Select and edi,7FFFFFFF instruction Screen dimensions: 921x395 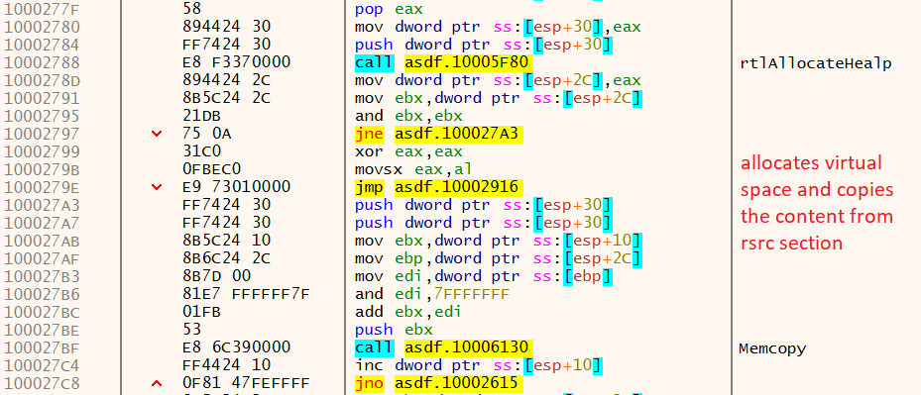pyautogui.click(x=432, y=294)
